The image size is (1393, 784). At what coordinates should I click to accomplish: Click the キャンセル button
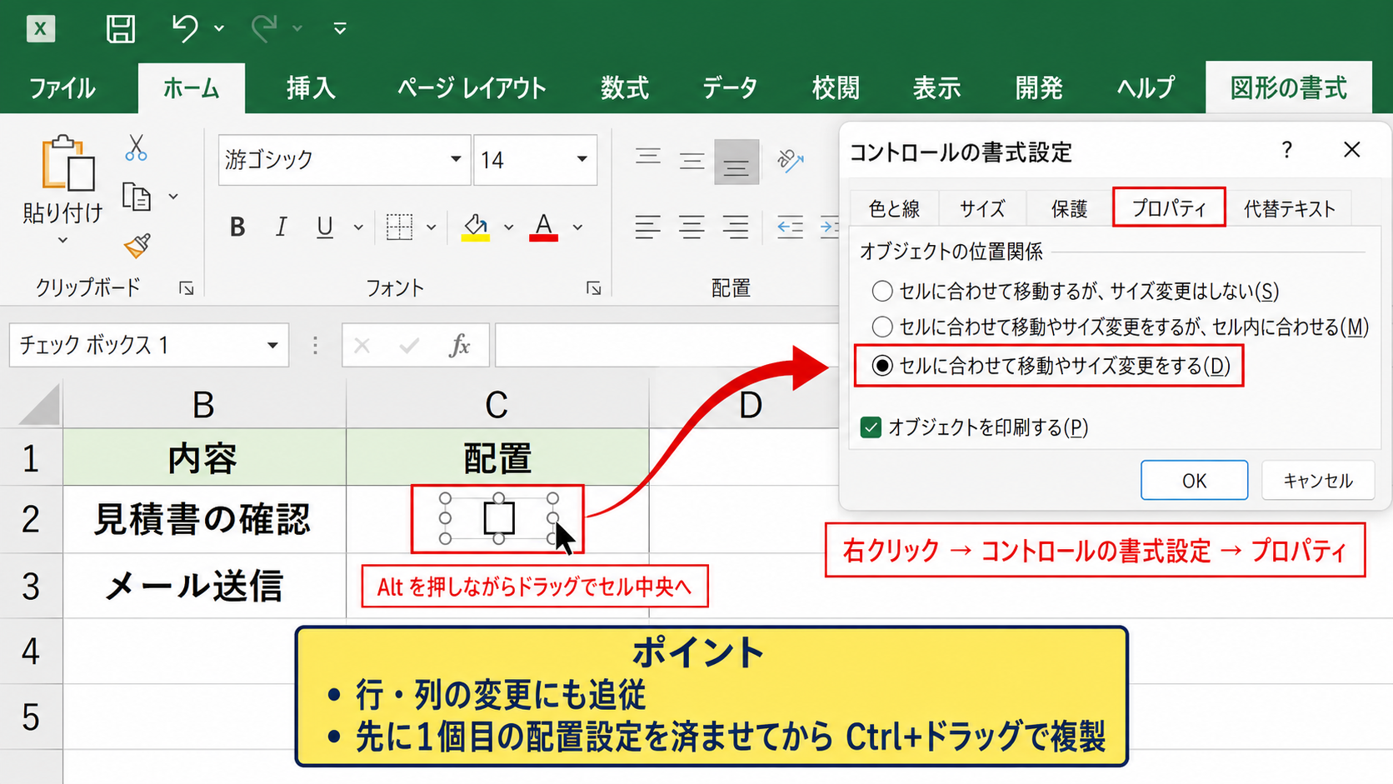click(1317, 481)
